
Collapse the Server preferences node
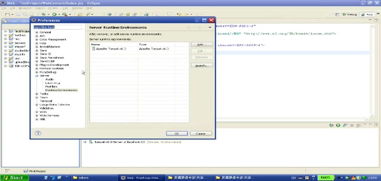(36, 76)
